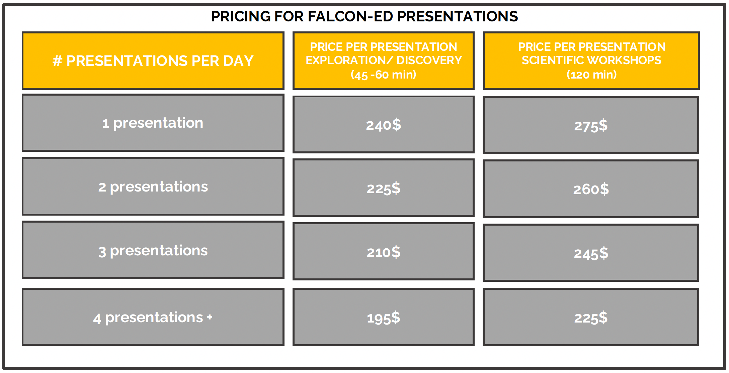Viewport: 729px width, 373px height.
Task: Click the 245$ price cell
Action: point(591,254)
